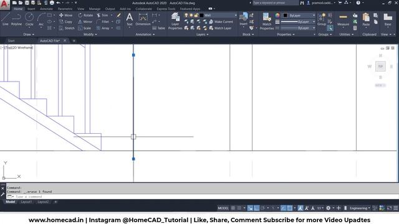The width and height of the screenshot is (399, 224).
Task: Click the Move tool
Action: pos(65,15)
